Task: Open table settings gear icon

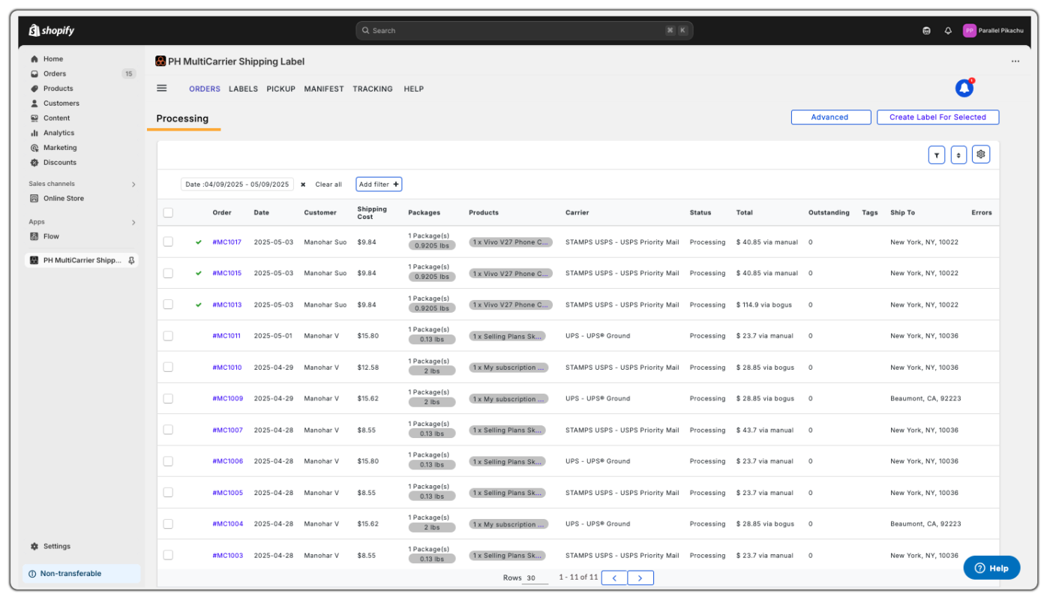Action: (981, 154)
